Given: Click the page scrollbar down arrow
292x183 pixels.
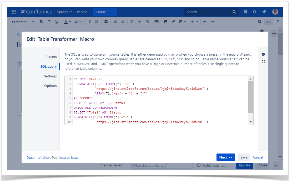Looking at the screenshot, I should pos(280,157).
